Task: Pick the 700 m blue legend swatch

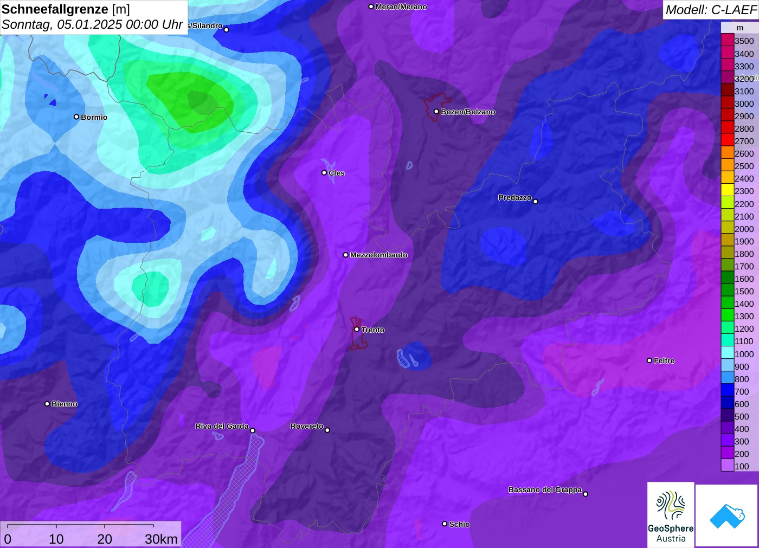Action: pos(728,391)
